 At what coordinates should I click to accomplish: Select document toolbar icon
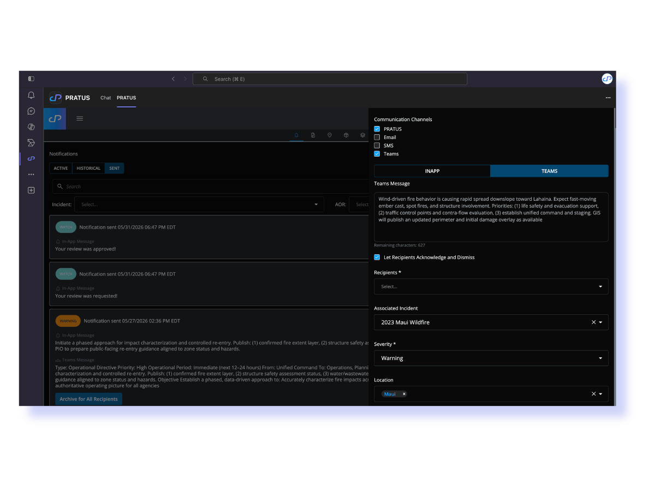313,135
